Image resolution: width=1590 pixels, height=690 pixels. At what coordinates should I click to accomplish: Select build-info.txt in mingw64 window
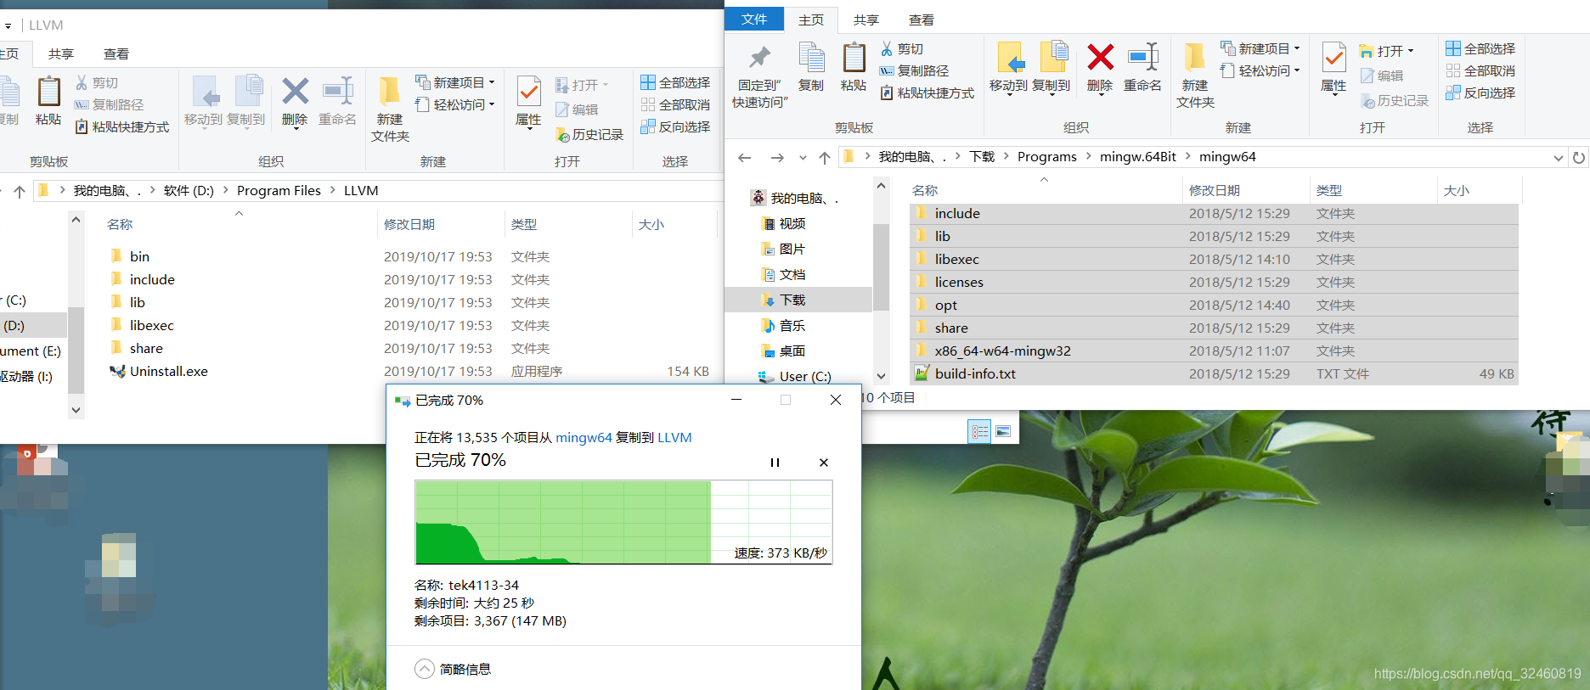click(x=1214, y=374)
